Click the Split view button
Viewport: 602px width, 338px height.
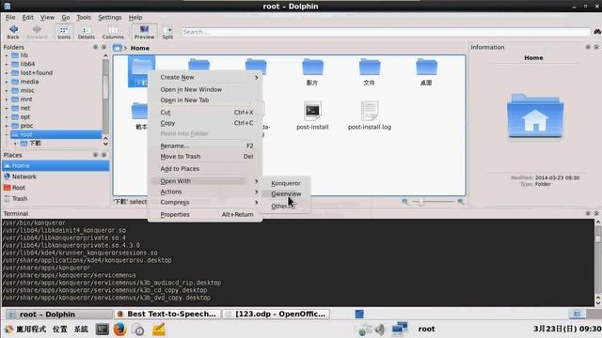pos(167,32)
